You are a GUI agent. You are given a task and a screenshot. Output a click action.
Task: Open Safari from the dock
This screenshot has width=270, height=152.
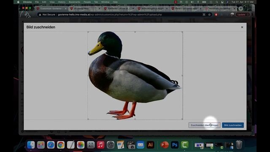(x=51, y=145)
